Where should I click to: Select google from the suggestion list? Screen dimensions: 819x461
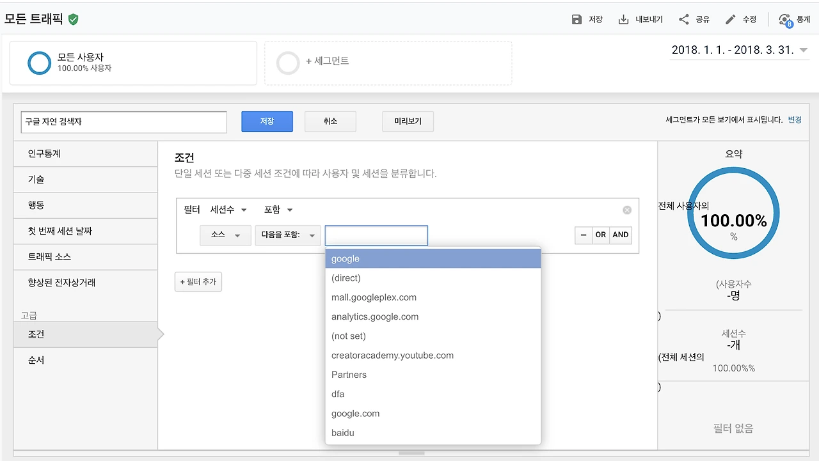[x=433, y=258]
